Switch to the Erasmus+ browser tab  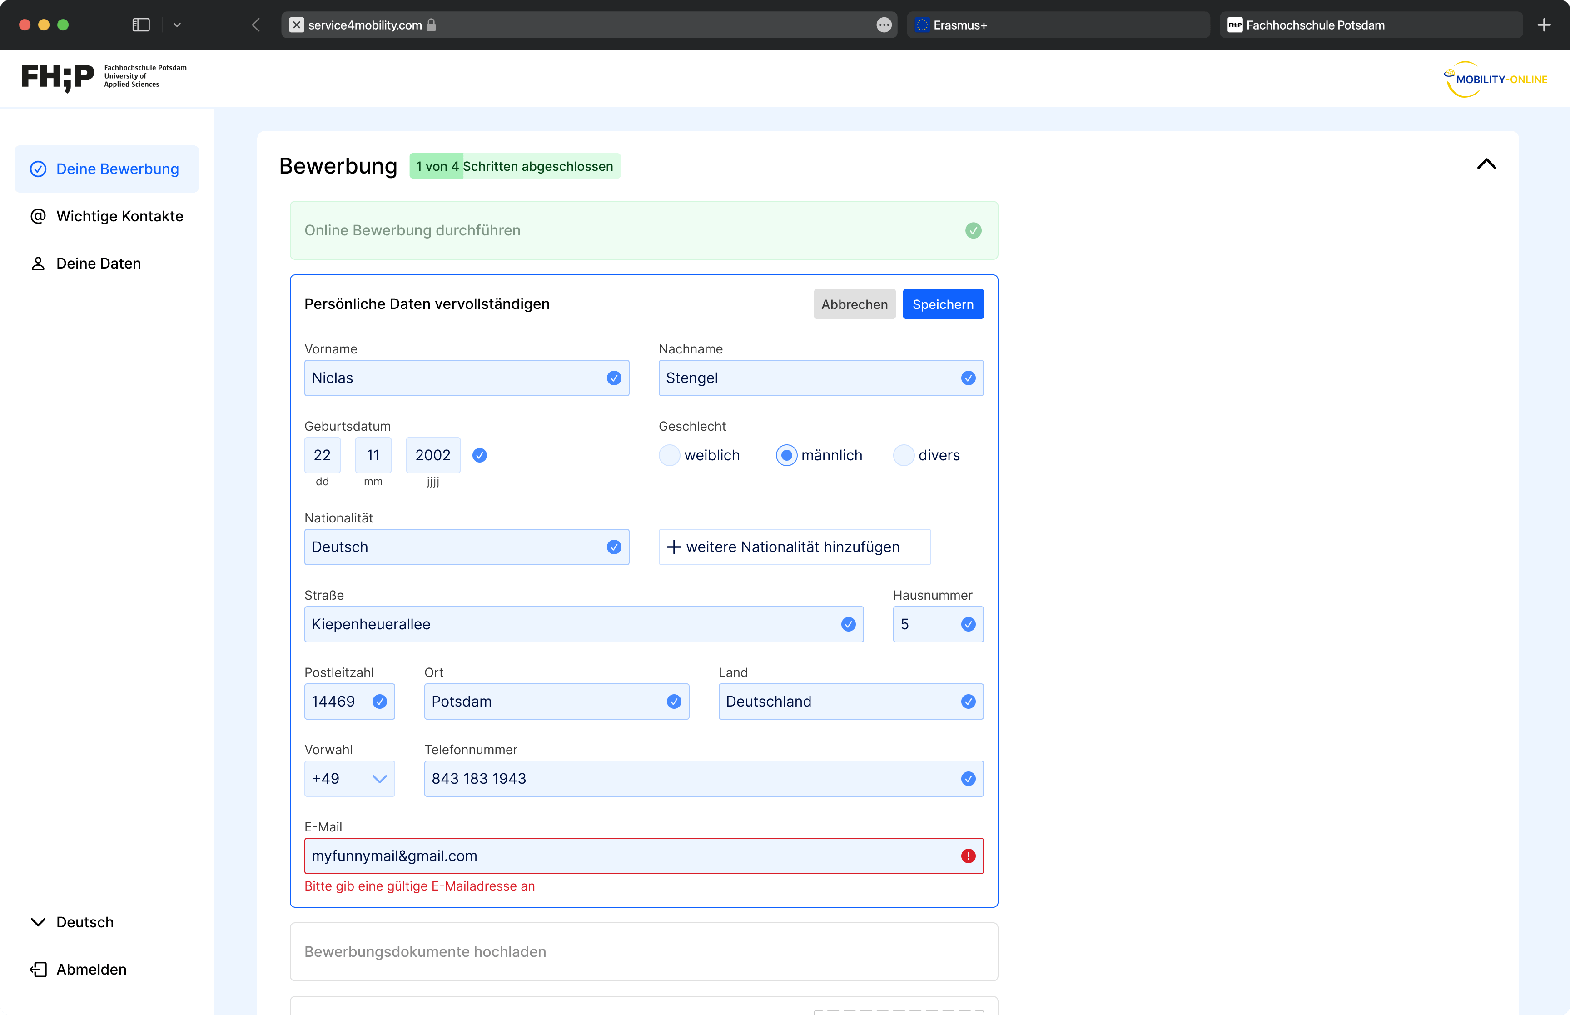tap(1058, 25)
